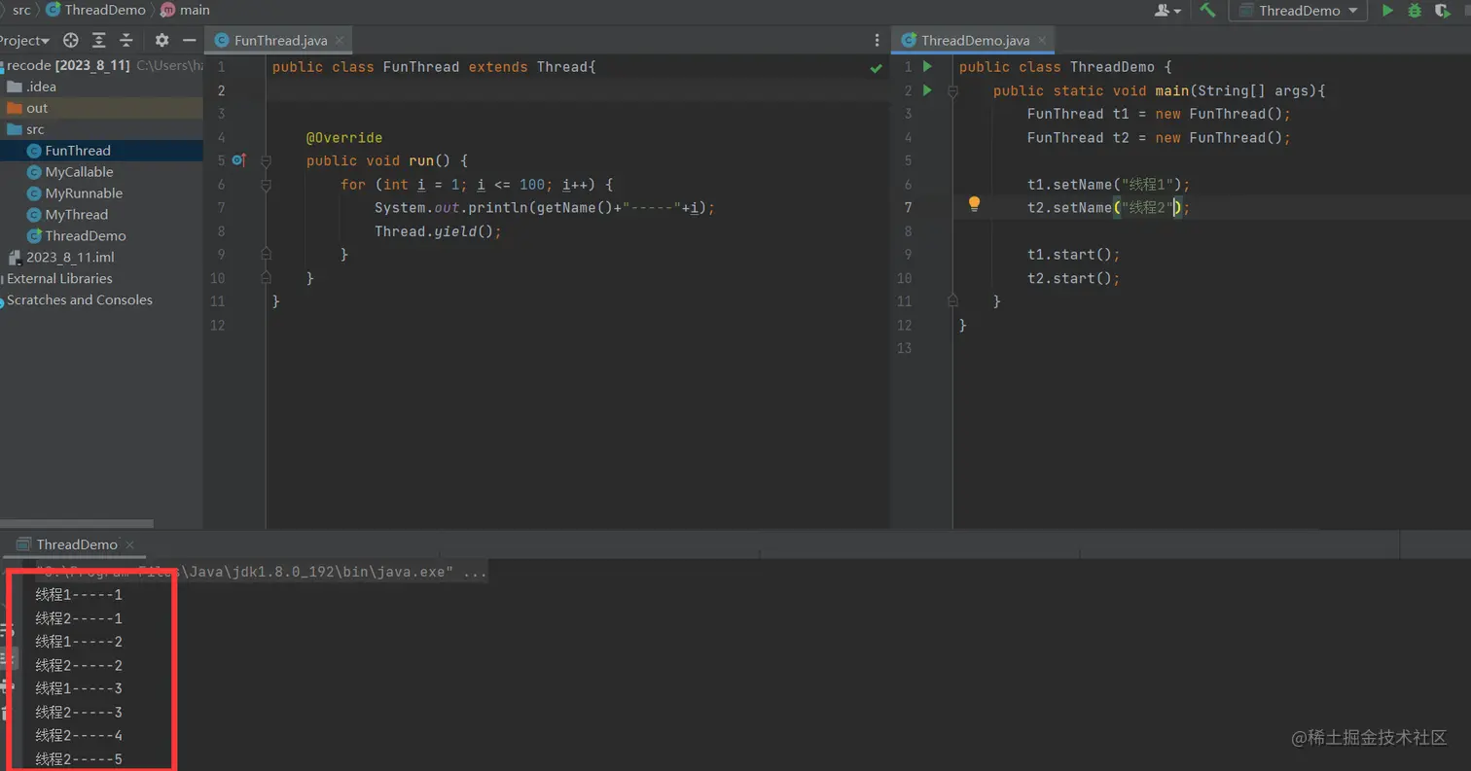Viewport: 1471px width, 771px height.
Task: Click the t2.start() statement
Action: point(1074,278)
